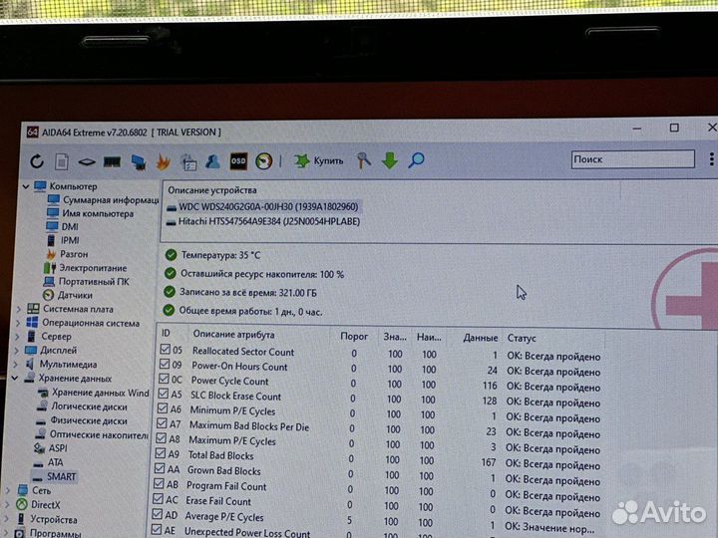The height and width of the screenshot is (538, 718).
Task: Click the user accounts toolbar icon
Action: pos(213,160)
